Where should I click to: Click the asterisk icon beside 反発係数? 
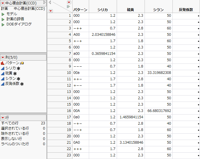(x=22, y=84)
